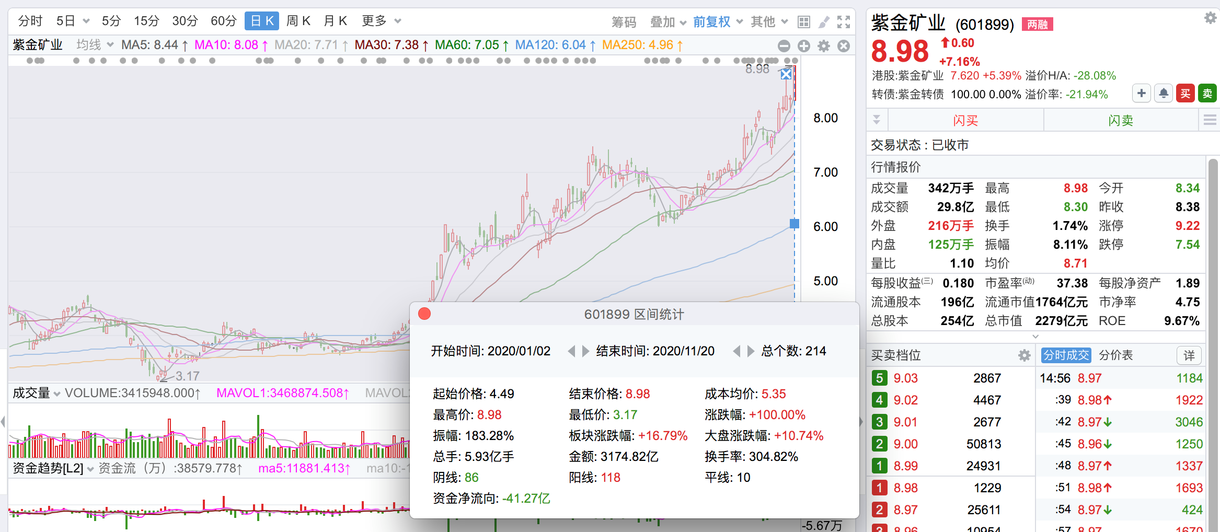Set a price alert with bell icon
The height and width of the screenshot is (532, 1220).
pos(1164,94)
